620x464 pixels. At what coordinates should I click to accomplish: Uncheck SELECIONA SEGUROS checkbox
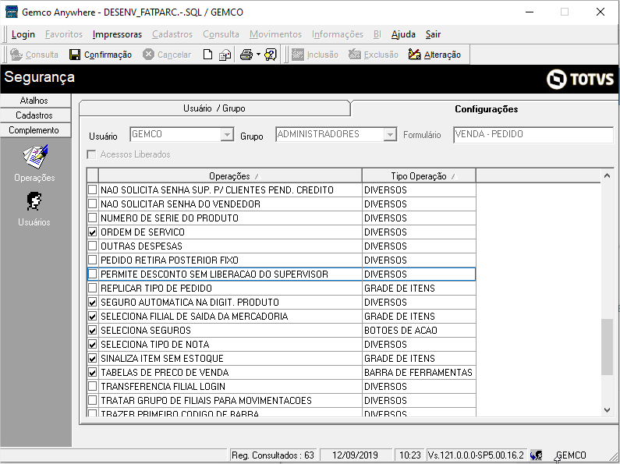pyautogui.click(x=93, y=330)
